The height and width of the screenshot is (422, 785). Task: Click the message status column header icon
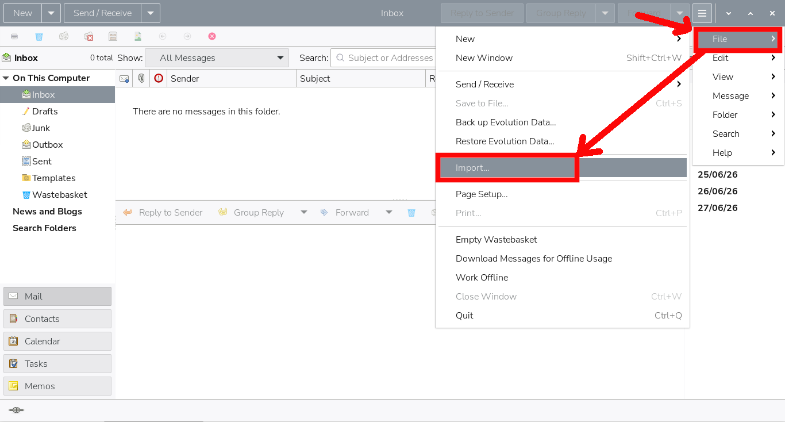tap(124, 78)
